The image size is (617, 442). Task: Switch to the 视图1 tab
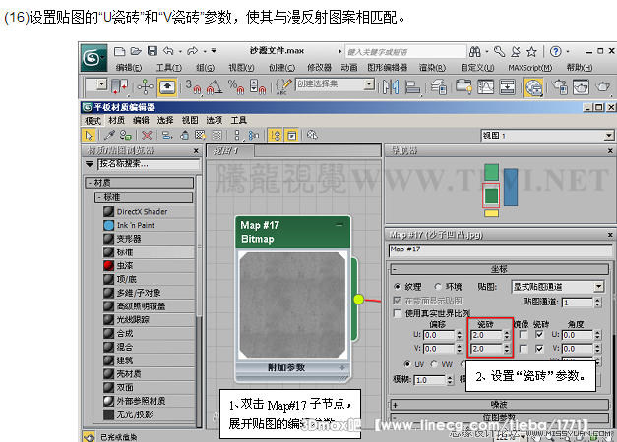click(230, 151)
